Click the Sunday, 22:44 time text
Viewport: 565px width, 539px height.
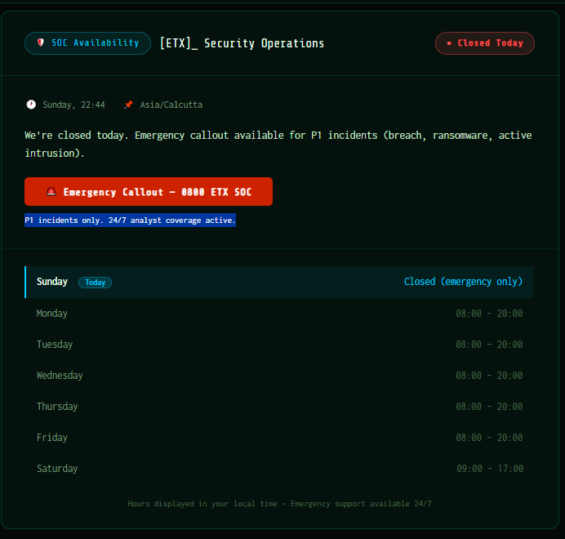73,105
